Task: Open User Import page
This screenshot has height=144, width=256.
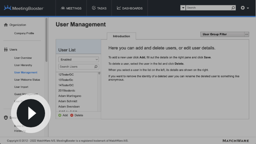Action: [x=21, y=87]
